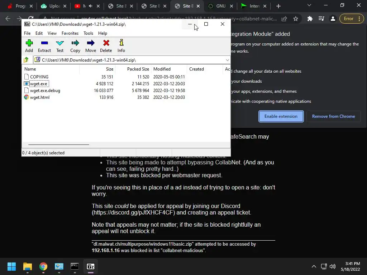Expand the 7-Zip address path dropdown
Viewport: 367px width, 275px height.
pos(227,60)
